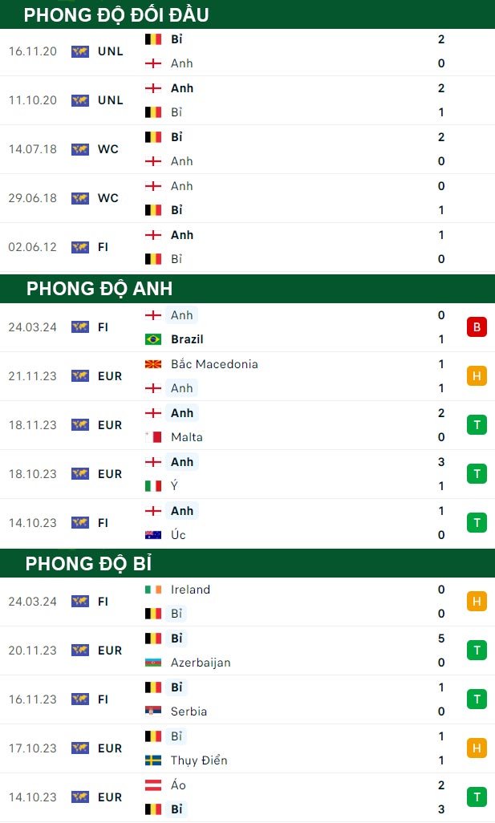Screen dimensions: 495x823
Task: Click the Brazil flag icon
Action: [x=153, y=339]
